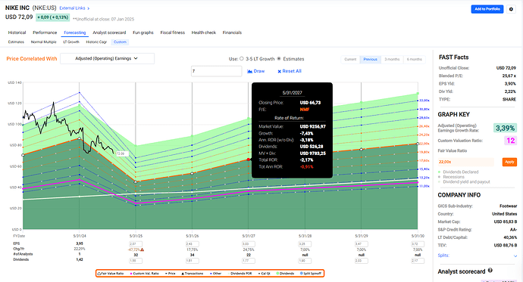The height and width of the screenshot is (282, 523).
Task: Toggle Transactions in chart legend
Action: [192, 274]
